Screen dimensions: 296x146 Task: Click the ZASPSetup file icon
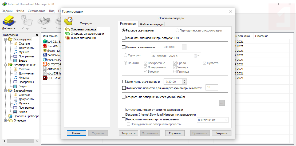[x=45, y=55]
